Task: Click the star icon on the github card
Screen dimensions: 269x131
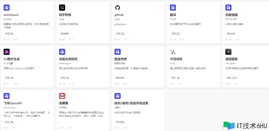Action: point(125,39)
